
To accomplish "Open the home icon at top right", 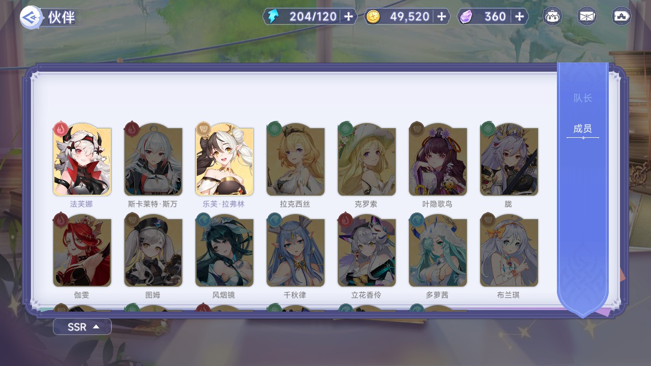I will coord(622,17).
